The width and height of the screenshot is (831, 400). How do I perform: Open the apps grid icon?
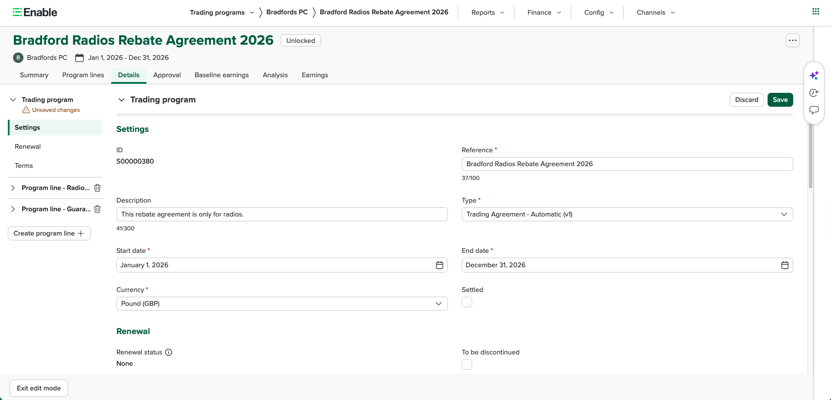click(816, 11)
